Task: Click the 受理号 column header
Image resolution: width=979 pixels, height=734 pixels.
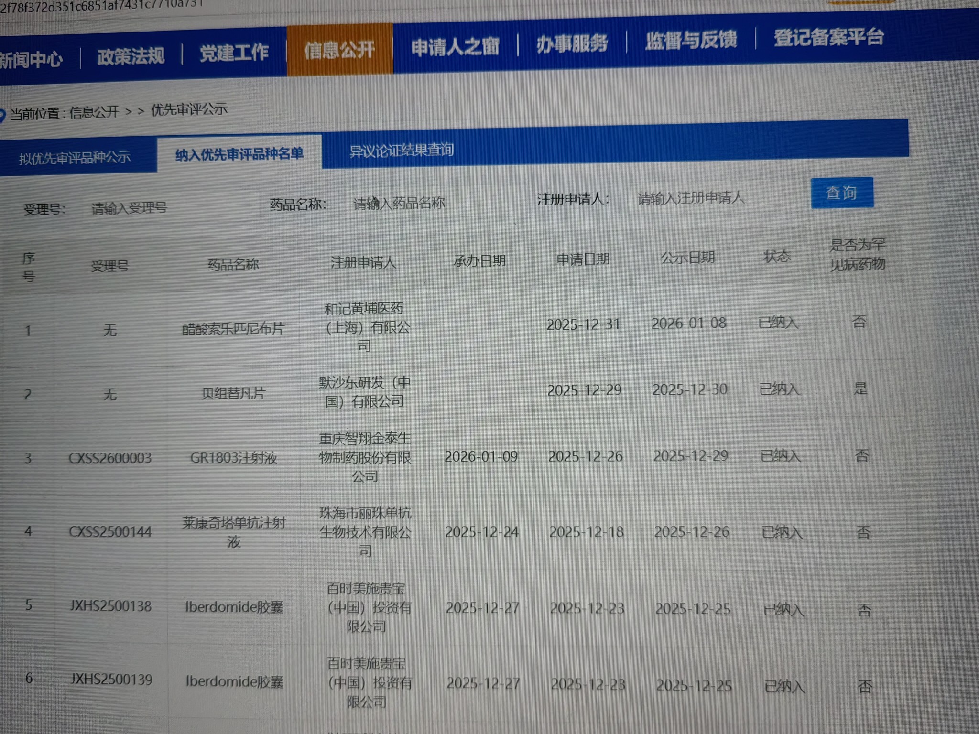Action: [x=110, y=266]
